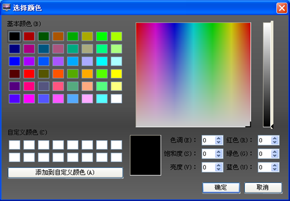Increase the 亮度 brightness value with up arrow
This screenshot has height=201, width=290.
point(219,165)
